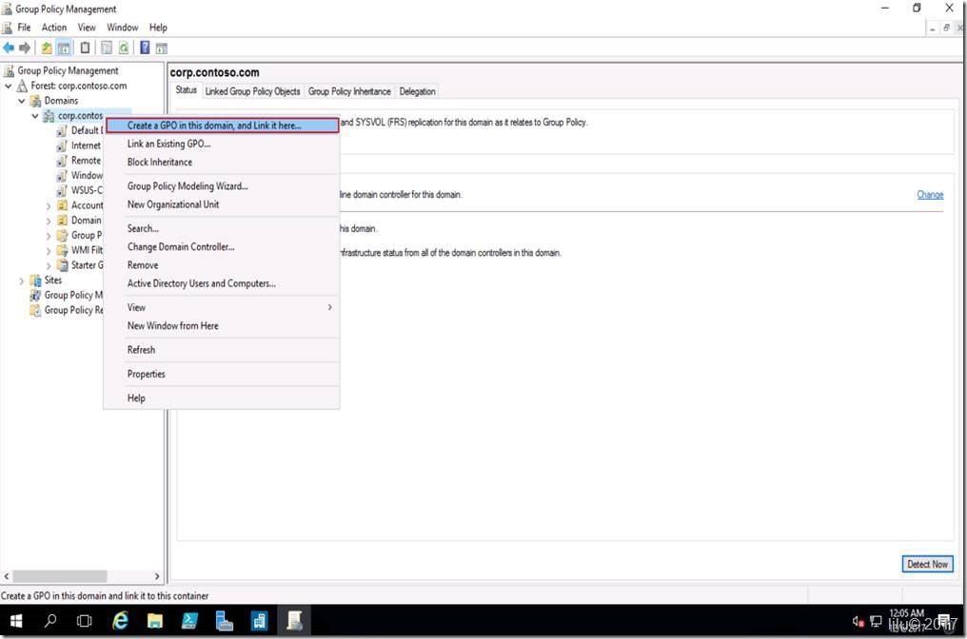Click the Detect Now button

tap(927, 564)
